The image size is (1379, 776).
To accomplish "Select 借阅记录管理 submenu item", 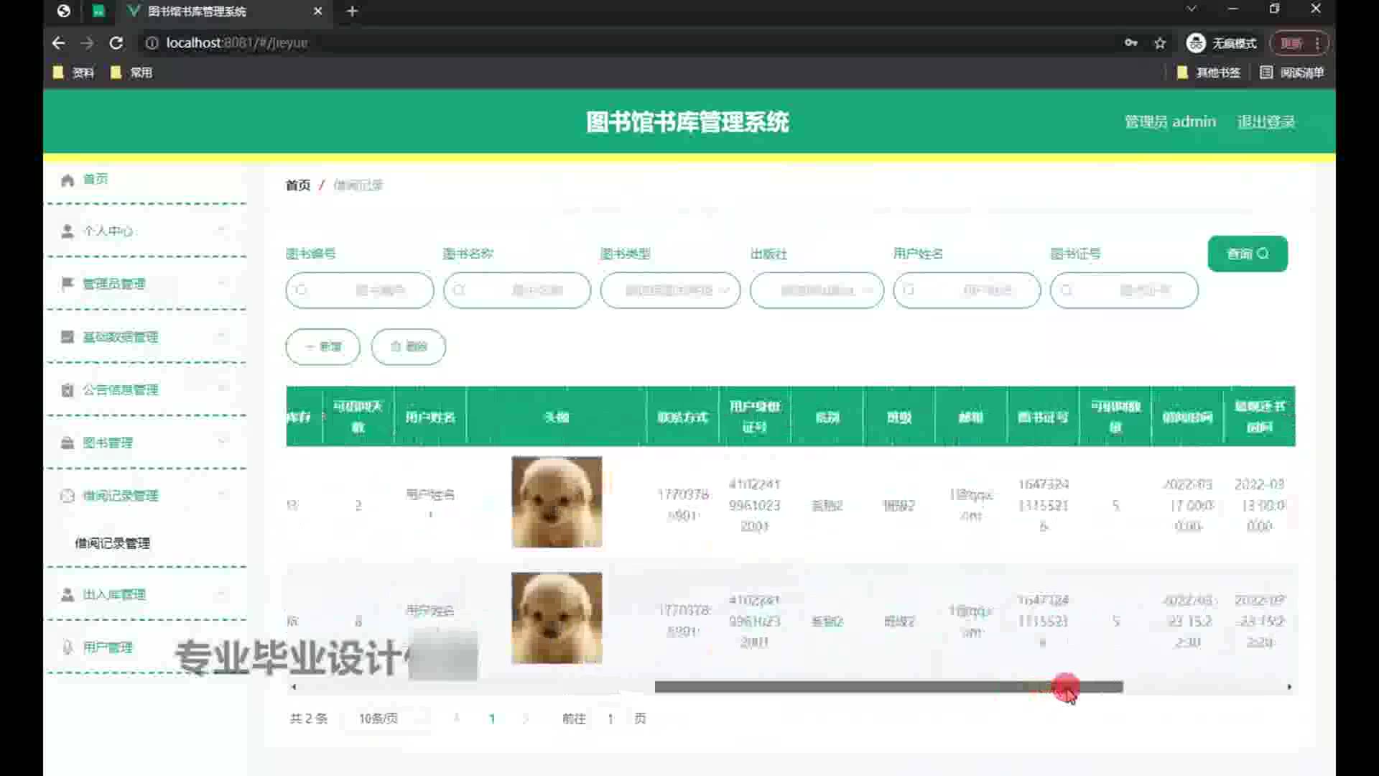I will click(x=113, y=543).
